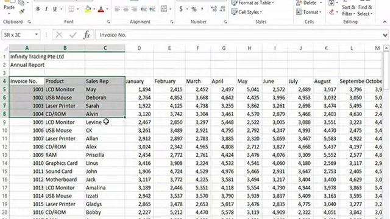This screenshot has height=219, width=390.
Task: Apply Comma style
Action: click(202, 9)
